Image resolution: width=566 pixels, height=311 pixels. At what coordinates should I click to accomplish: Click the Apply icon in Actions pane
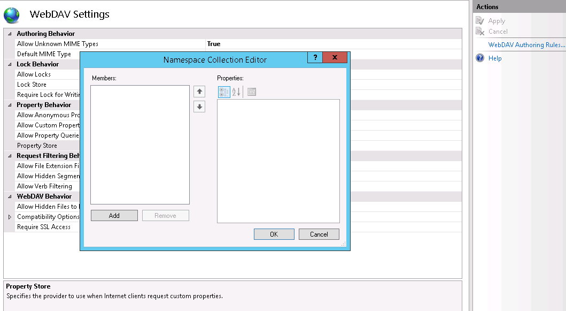(480, 21)
